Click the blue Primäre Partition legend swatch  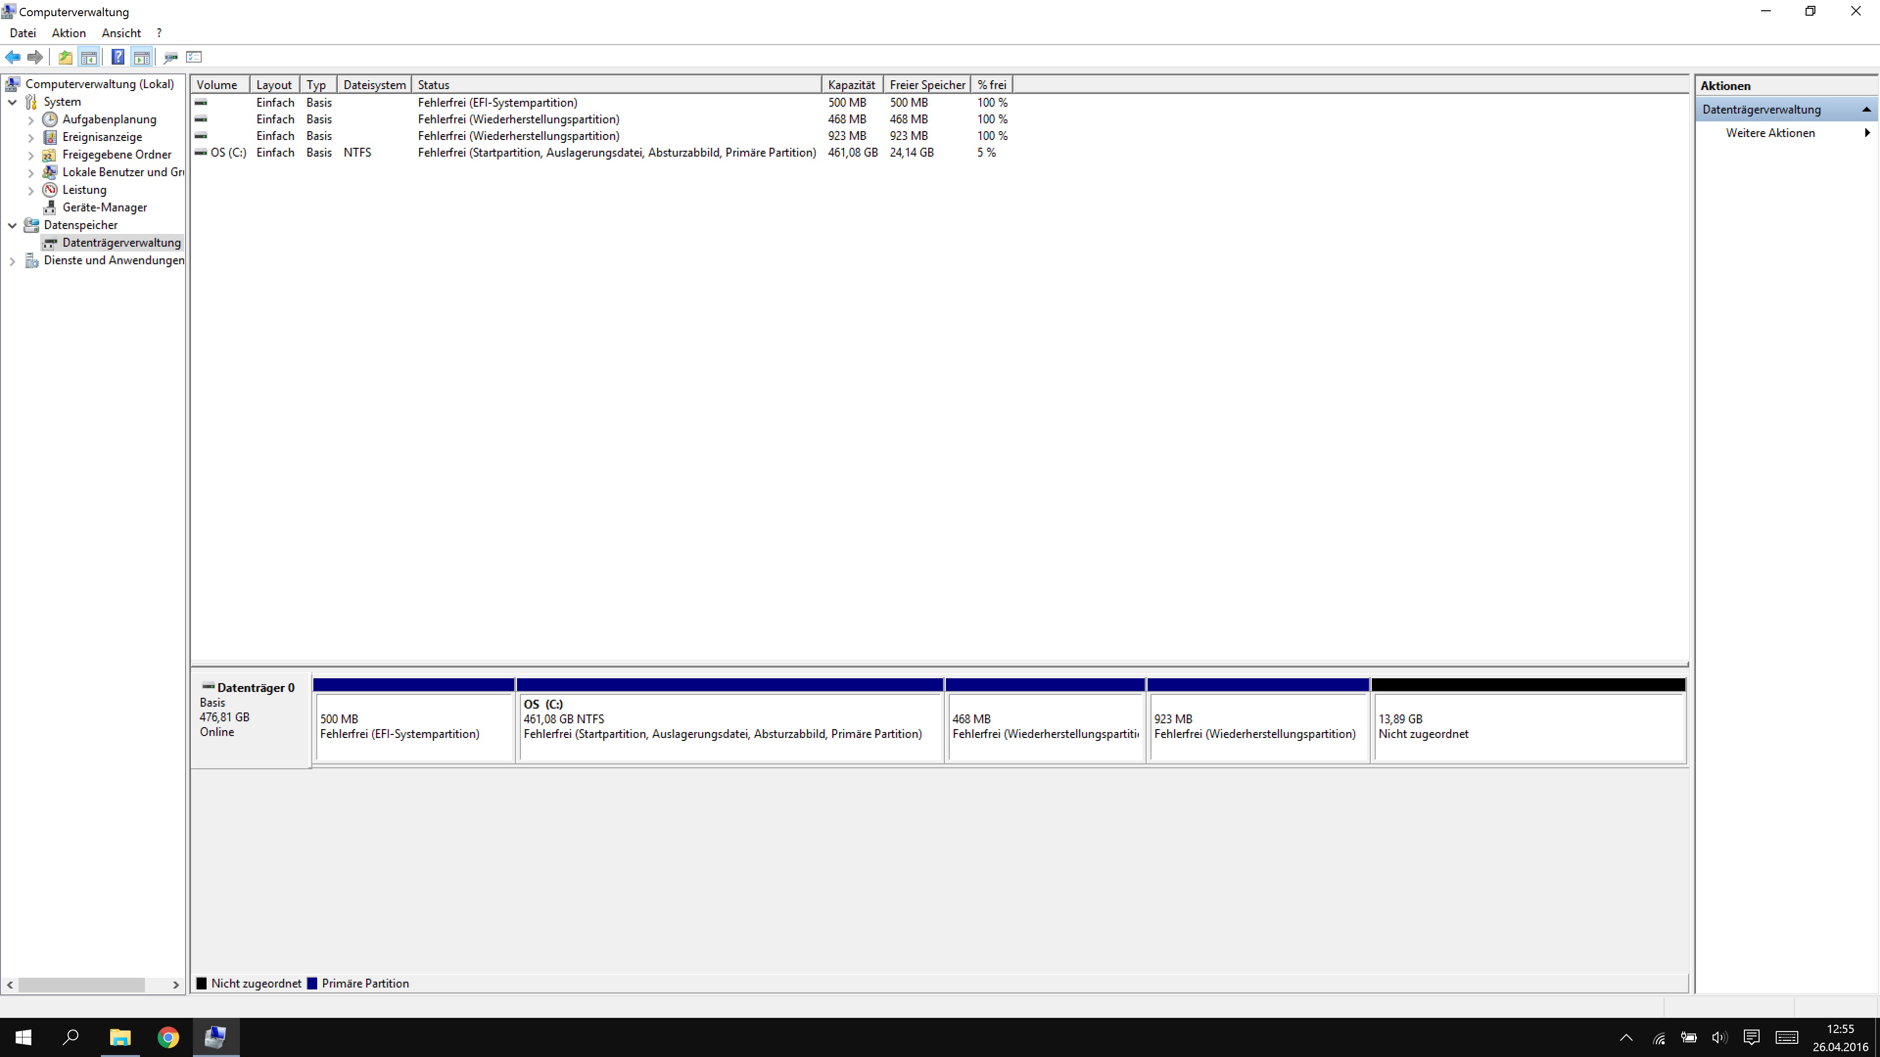coord(312,983)
